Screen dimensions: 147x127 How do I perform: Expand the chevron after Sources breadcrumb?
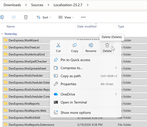coord(48,5)
